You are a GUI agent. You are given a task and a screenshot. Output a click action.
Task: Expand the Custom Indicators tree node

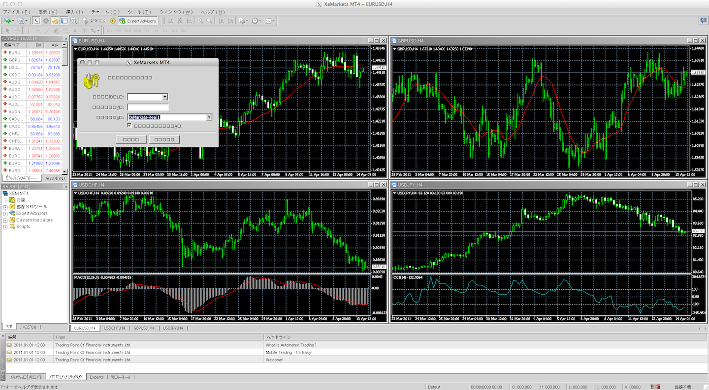[5, 220]
